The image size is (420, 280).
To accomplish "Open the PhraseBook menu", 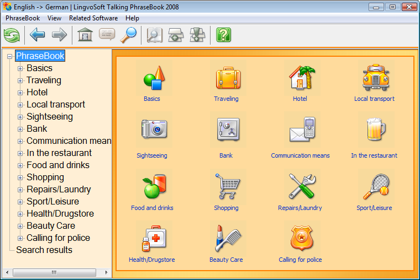I will click(23, 18).
